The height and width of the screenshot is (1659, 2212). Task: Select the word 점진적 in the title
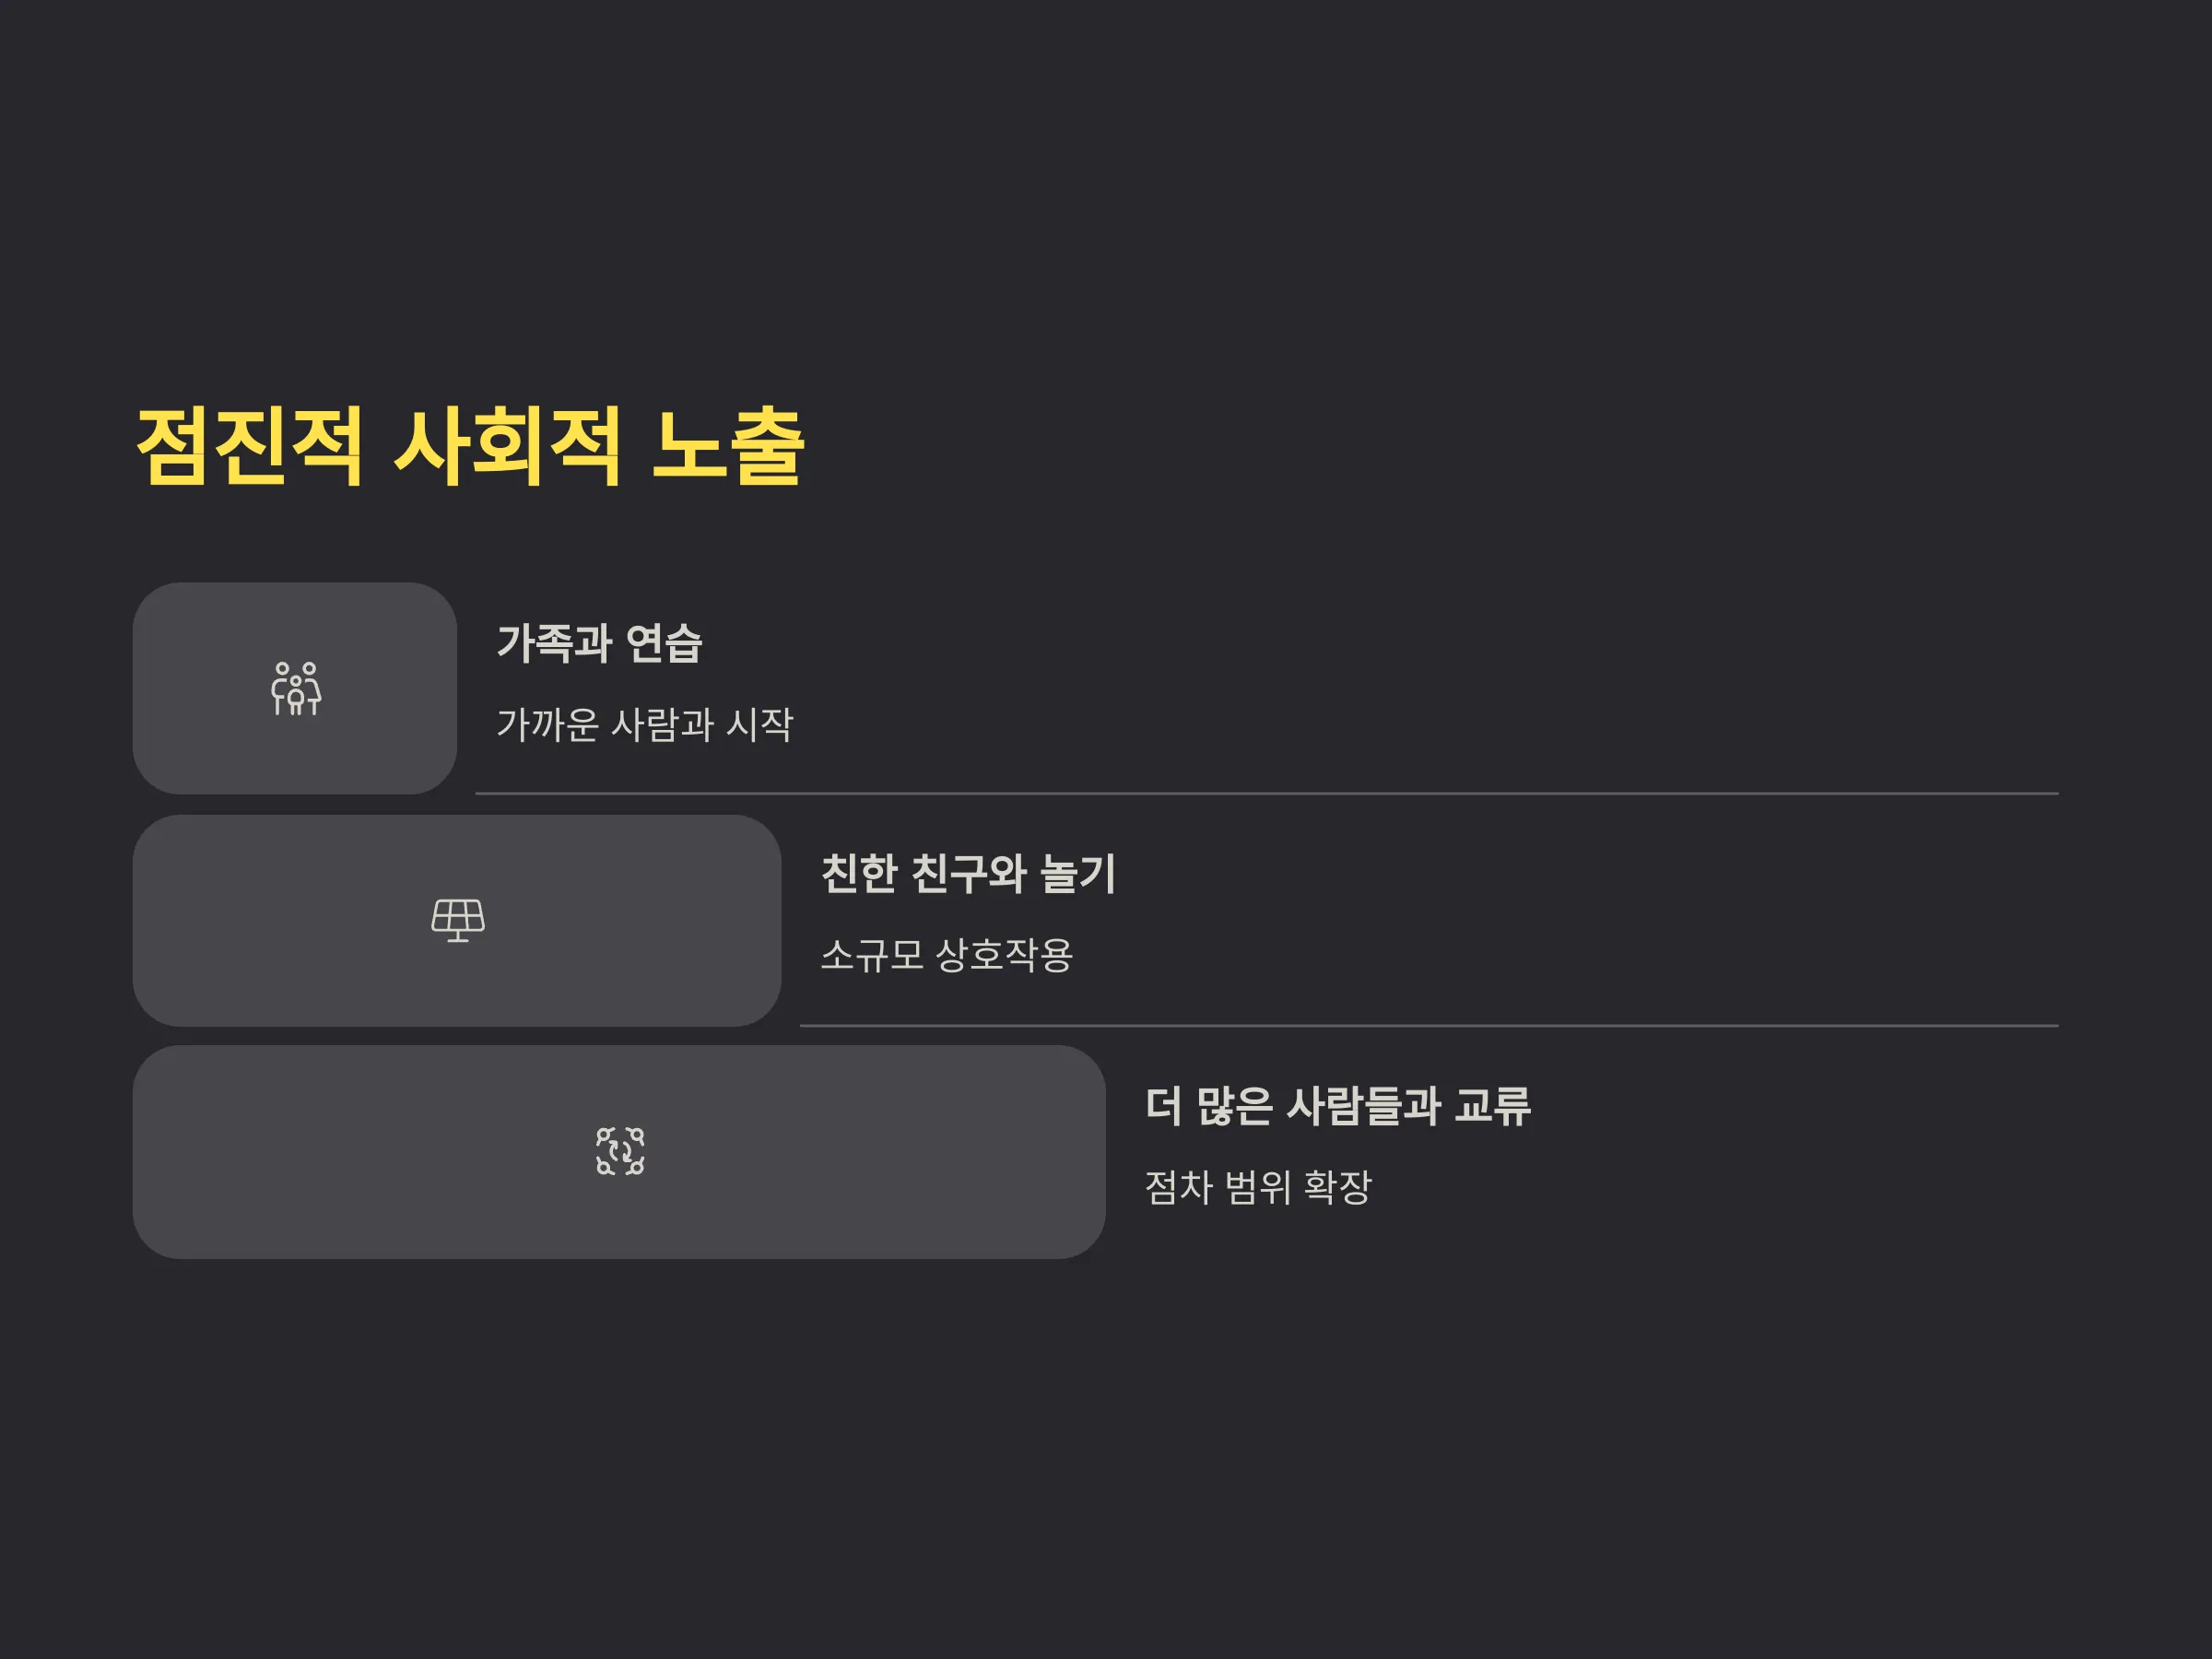tap(249, 447)
